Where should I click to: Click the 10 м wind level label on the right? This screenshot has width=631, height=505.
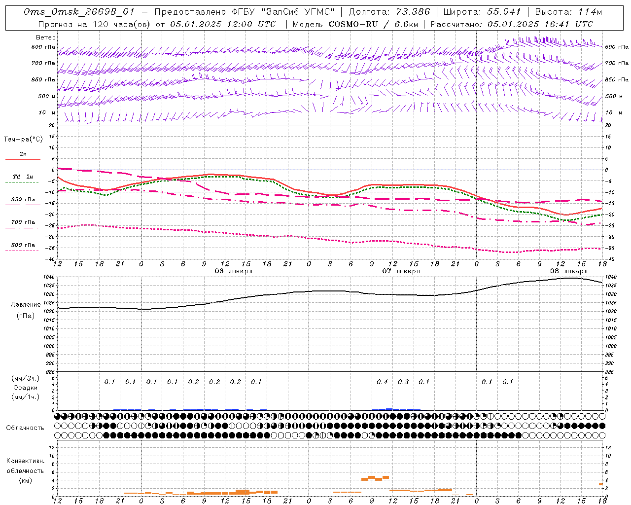(613, 112)
